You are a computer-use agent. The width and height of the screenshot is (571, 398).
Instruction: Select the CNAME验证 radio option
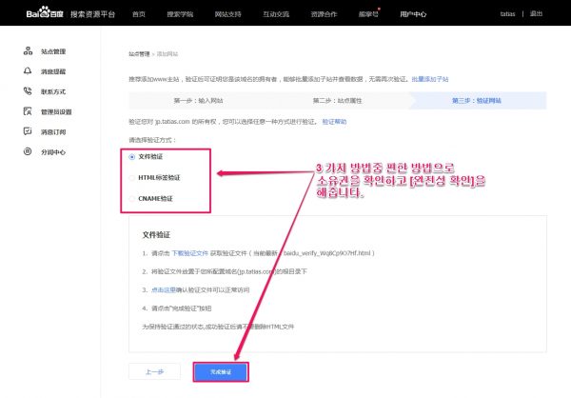(x=132, y=199)
